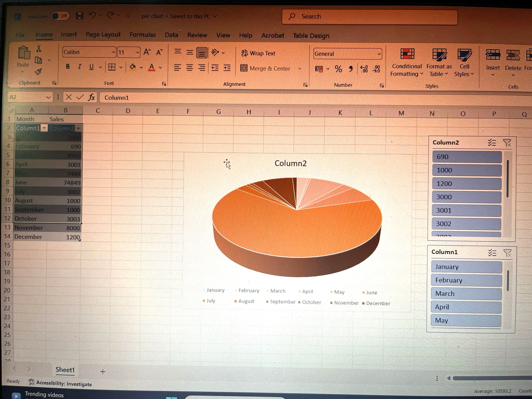532x399 pixels.
Task: Select the February item in Column1 slicer
Action: tap(466, 280)
